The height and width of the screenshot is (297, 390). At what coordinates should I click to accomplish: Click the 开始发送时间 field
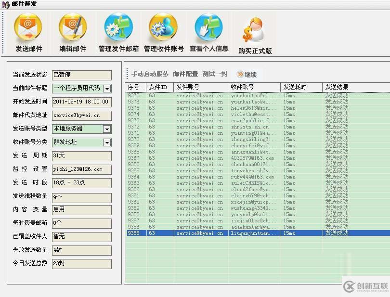coord(82,102)
